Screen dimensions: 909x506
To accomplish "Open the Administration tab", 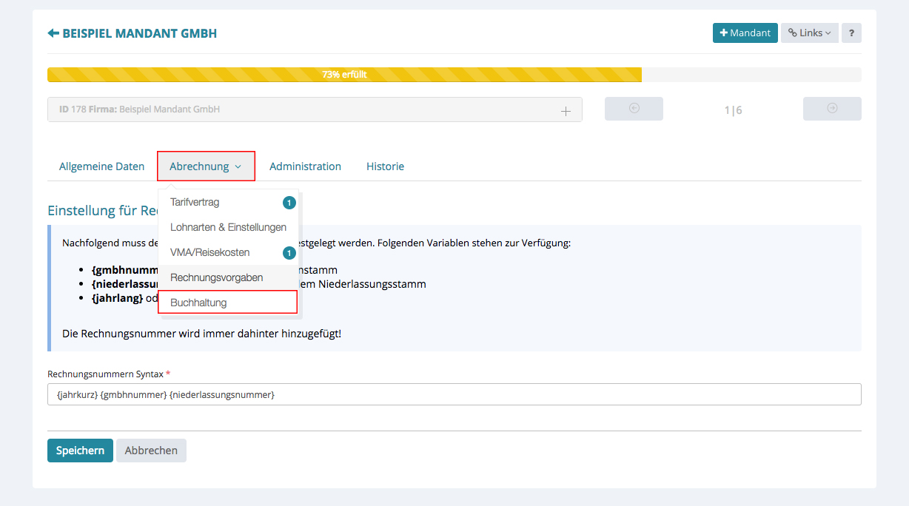I will point(305,166).
